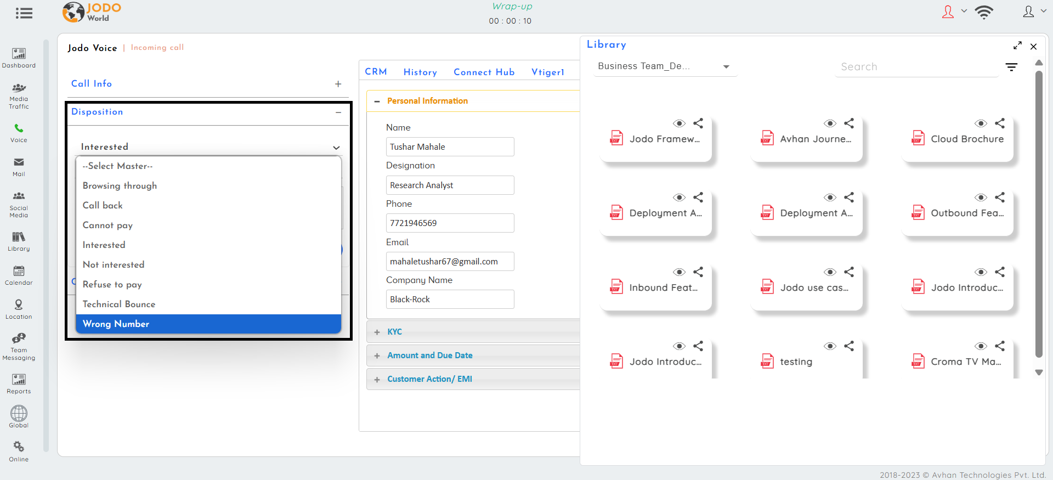This screenshot has height=480, width=1053.
Task: Expand the Call Info section
Action: [x=338, y=84]
